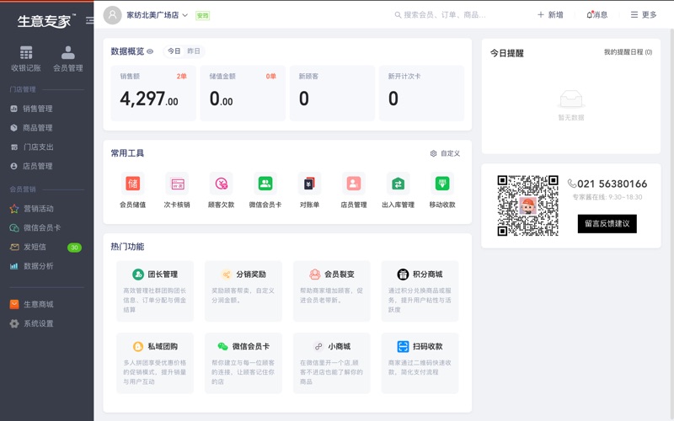Open the 会员裂变 feature card
Screen dimensions: 674x421
[x=331, y=290]
